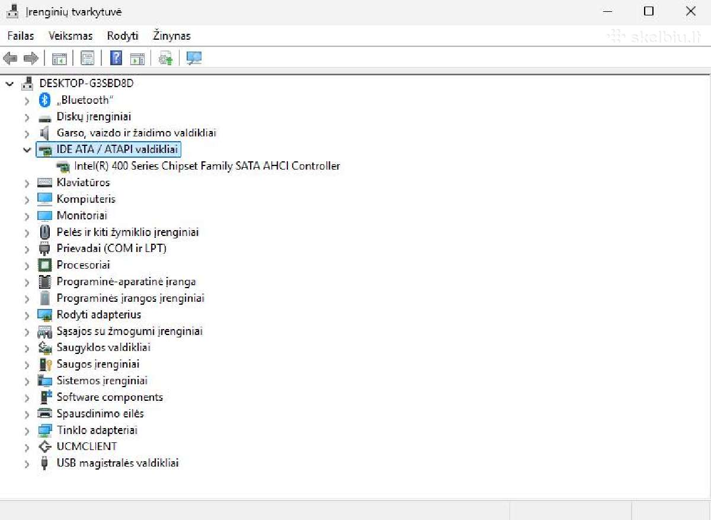Click the printer icon of Spausdinimo eilės
This screenshot has width=711, height=520.
44,413
